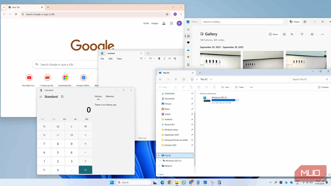Image resolution: width=331 pixels, height=186 pixels.
Task: Open the Sort dropdown in File Explorer
Action: pyautogui.click(x=225, y=87)
